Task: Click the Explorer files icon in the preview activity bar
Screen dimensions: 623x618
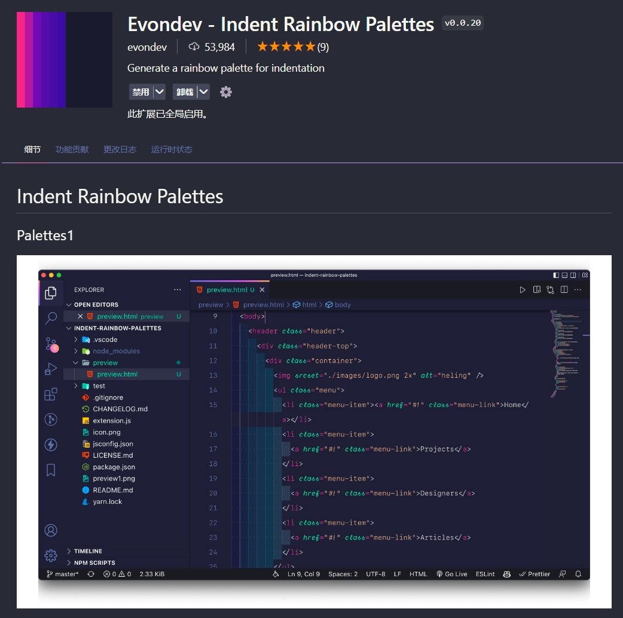Action: pos(51,293)
